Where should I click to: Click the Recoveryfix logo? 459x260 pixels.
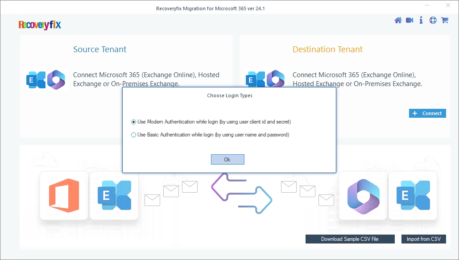point(40,25)
